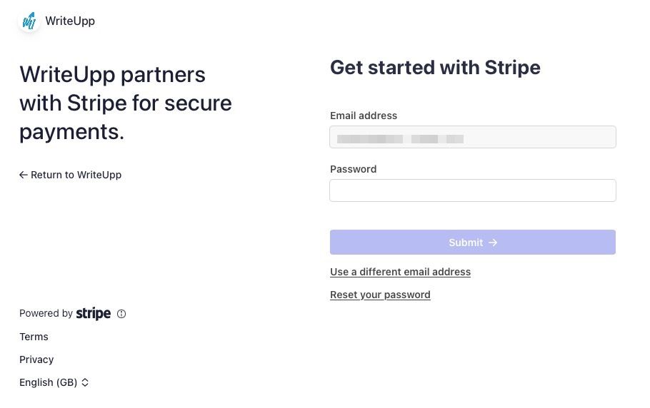650x408 pixels.
Task: Open the Privacy link
Action: pos(36,359)
